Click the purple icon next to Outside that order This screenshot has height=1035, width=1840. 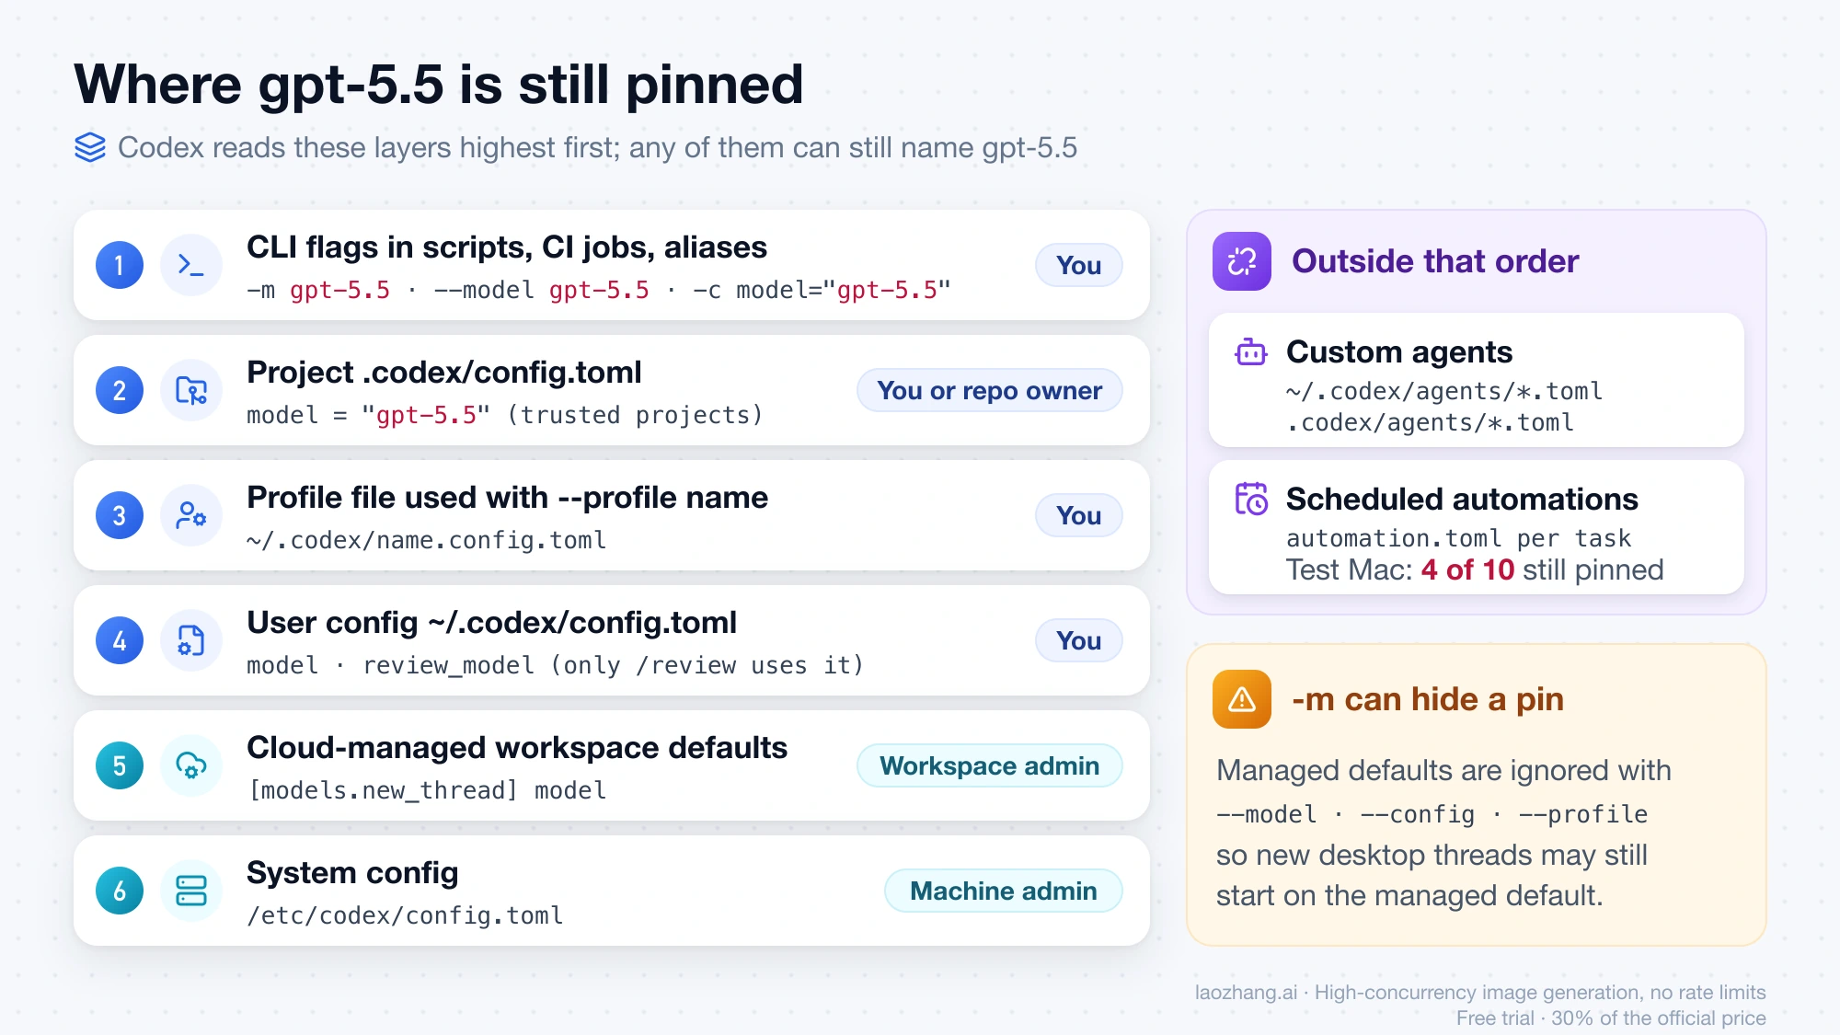(1242, 261)
